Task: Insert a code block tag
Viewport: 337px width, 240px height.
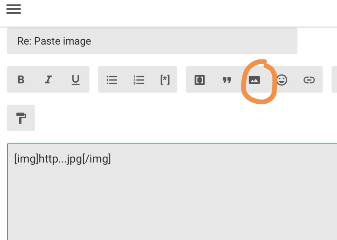Action: coord(199,80)
